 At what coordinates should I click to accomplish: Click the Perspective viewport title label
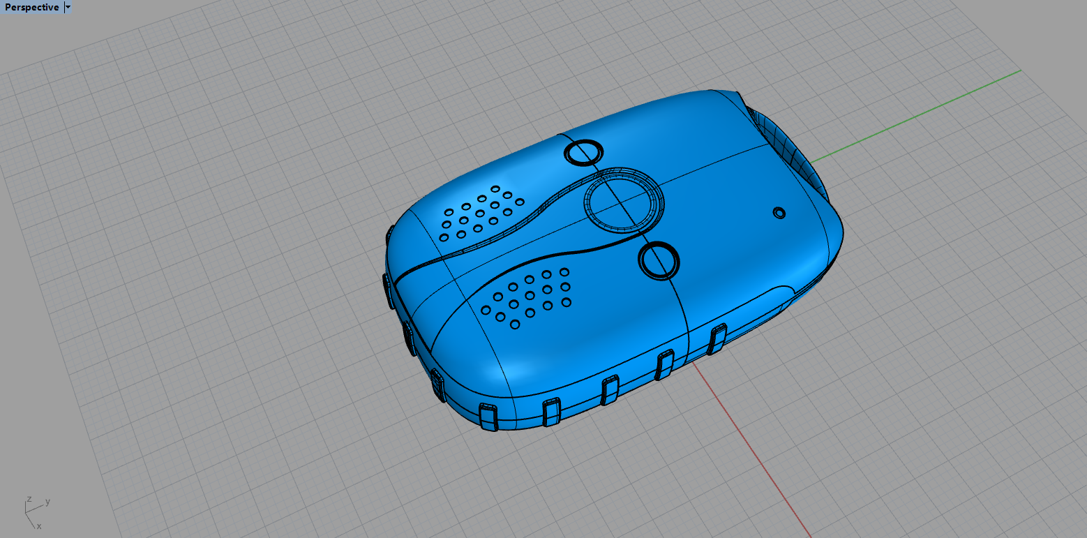(31, 8)
